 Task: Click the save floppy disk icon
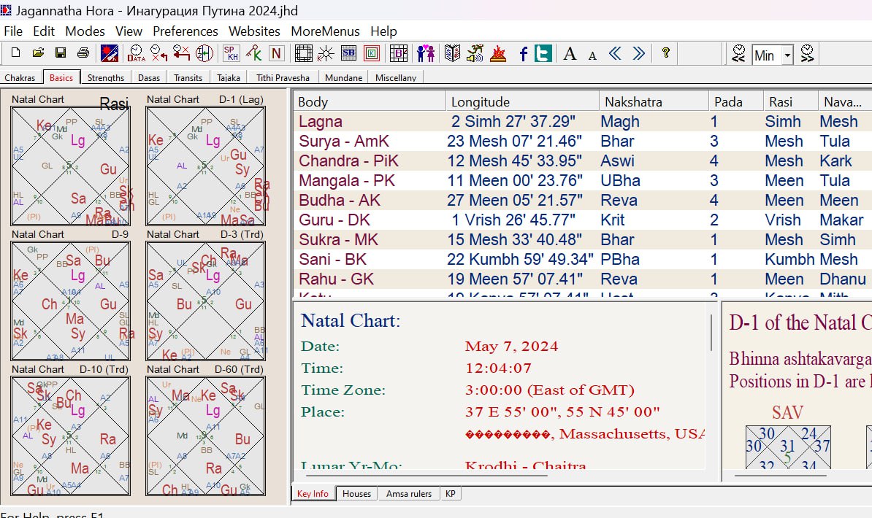tap(61, 53)
